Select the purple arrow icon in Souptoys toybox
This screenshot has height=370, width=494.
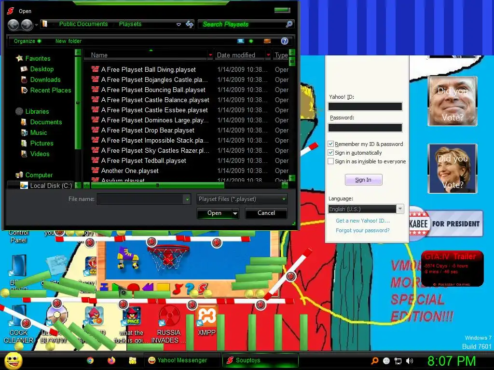[x=148, y=287]
